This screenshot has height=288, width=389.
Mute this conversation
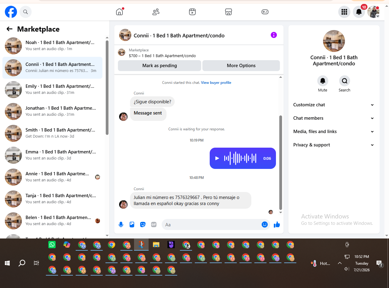(x=323, y=81)
